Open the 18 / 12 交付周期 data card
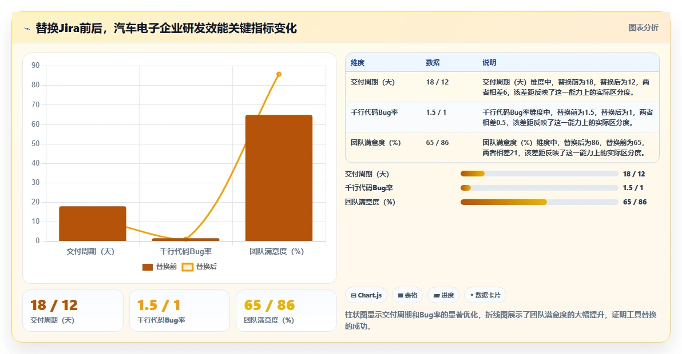 pos(73,311)
